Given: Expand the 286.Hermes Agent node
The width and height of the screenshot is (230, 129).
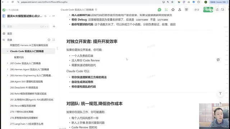Looking at the screenshot, I should click(x=8, y=69).
